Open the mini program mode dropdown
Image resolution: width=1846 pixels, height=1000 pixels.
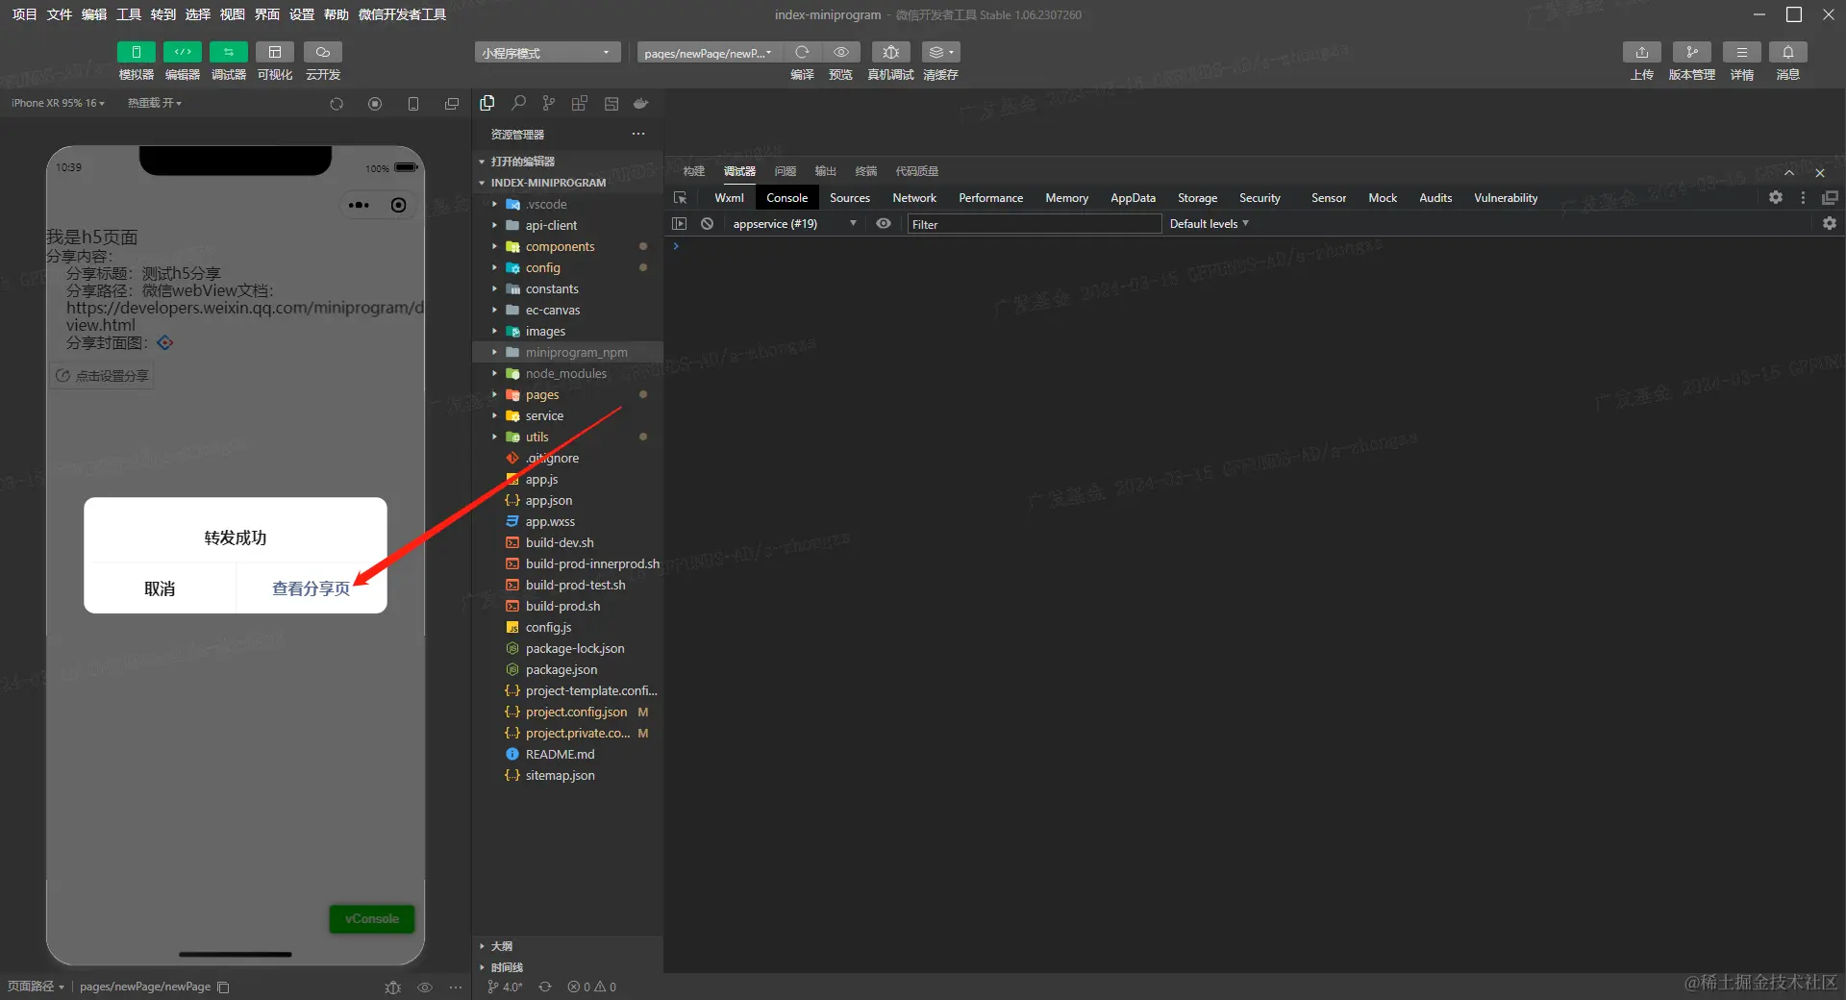coord(546,53)
